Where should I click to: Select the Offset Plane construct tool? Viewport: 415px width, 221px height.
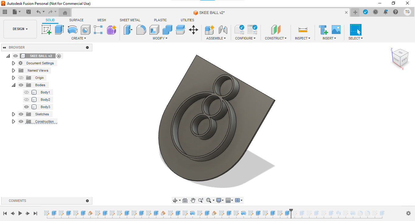click(276, 30)
